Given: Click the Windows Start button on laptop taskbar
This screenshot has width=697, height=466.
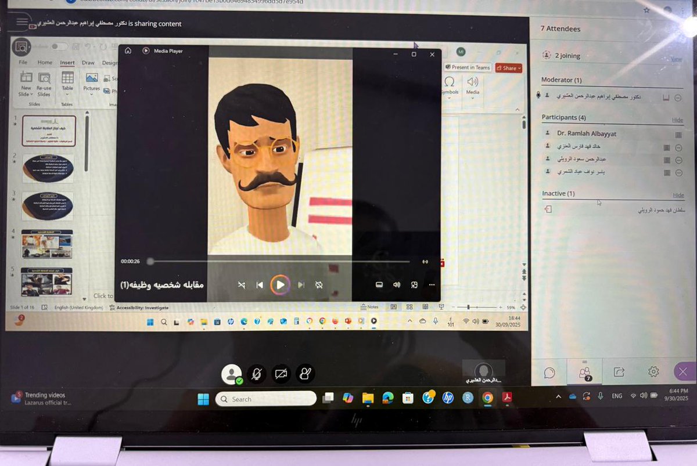Looking at the screenshot, I should tap(203, 399).
